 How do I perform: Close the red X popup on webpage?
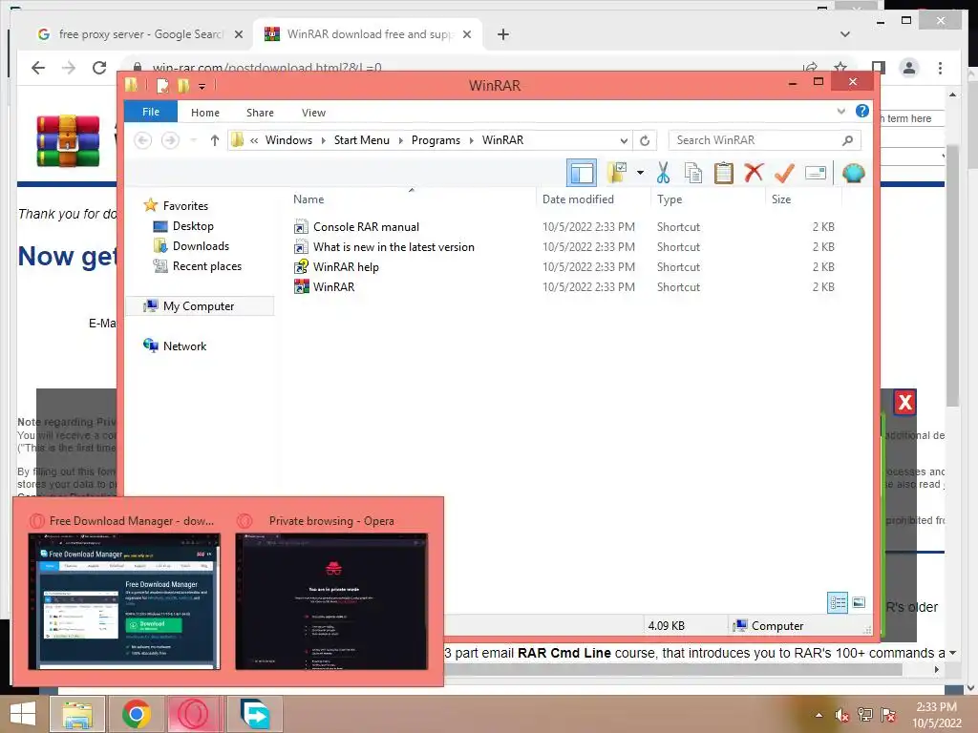point(905,402)
